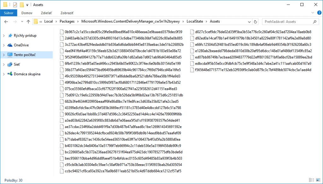
Task: Select Sieť in the sidebar
Action: [x=17, y=64]
